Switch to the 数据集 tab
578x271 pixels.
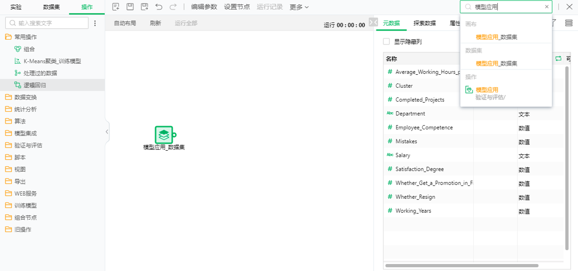coord(52,6)
